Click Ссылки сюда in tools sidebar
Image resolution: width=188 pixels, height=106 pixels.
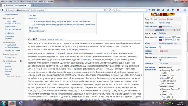[11, 21]
